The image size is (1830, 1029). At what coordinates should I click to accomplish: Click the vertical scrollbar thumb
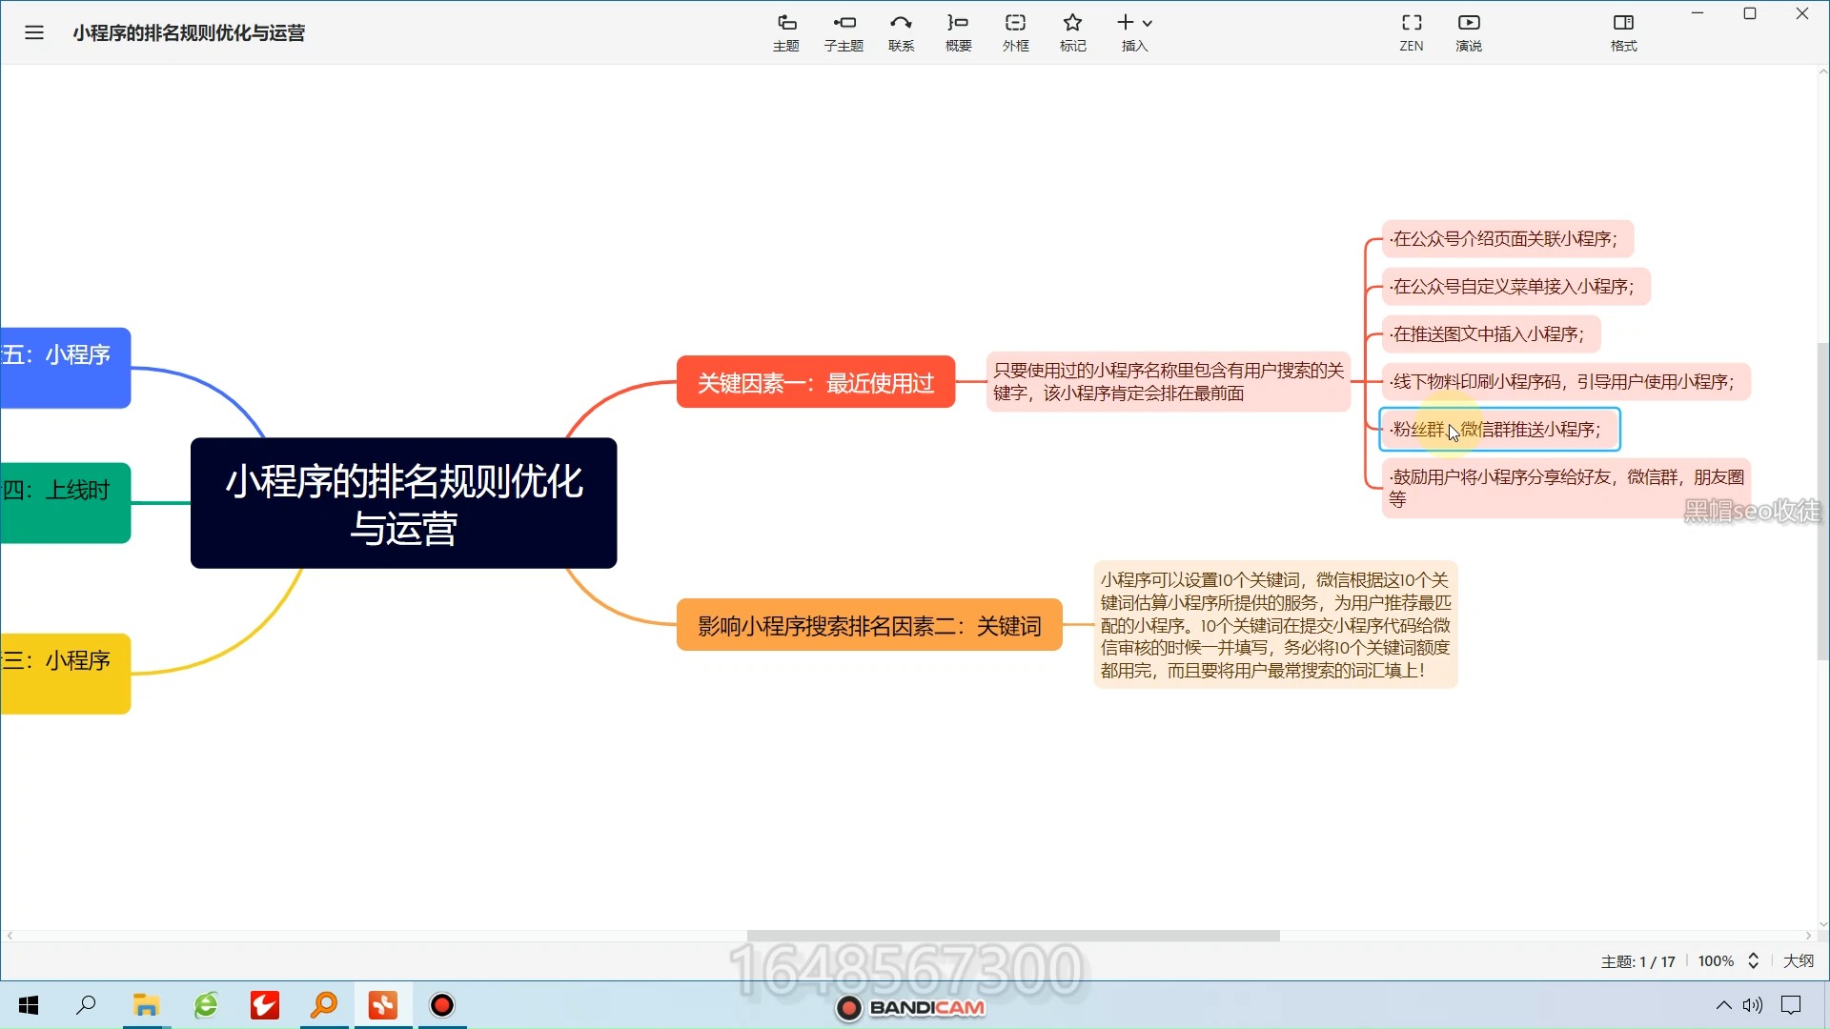tap(1822, 500)
